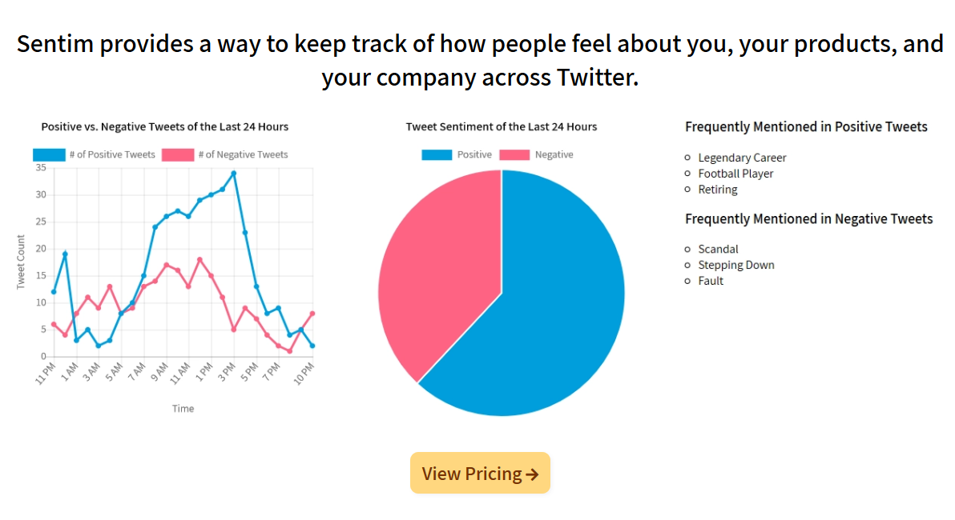Click the bullet beside 'Football Player'
The width and height of the screenshot is (955, 520).
tap(687, 174)
